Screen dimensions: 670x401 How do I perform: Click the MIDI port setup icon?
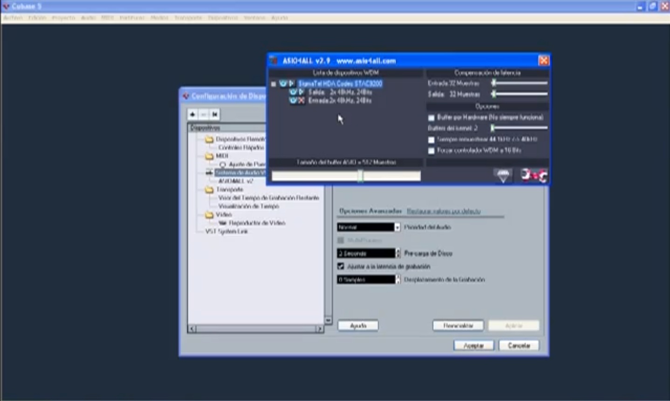(222, 164)
